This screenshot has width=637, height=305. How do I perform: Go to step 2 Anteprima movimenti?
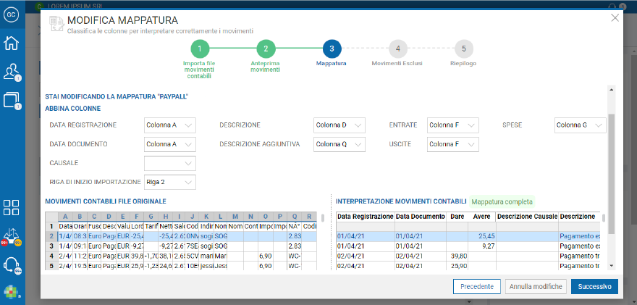pos(266,49)
